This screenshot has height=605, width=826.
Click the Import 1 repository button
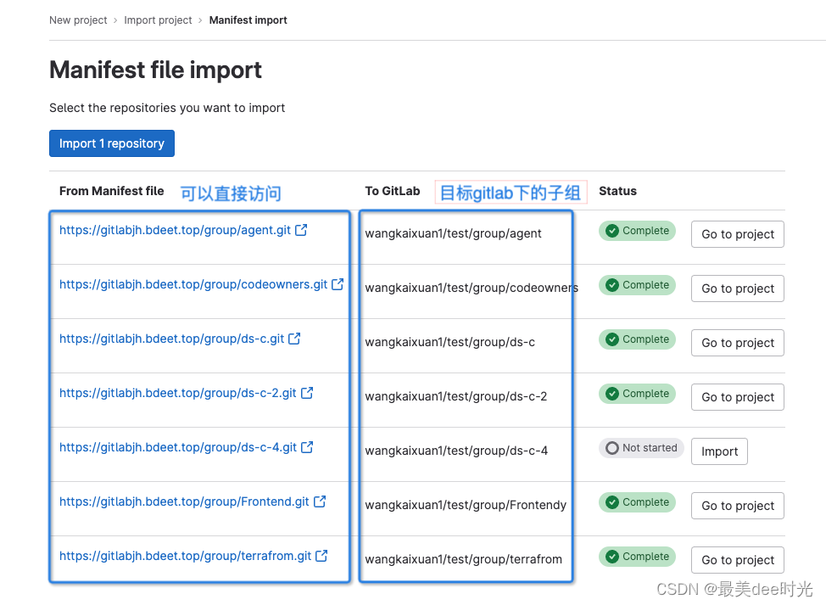coord(112,143)
